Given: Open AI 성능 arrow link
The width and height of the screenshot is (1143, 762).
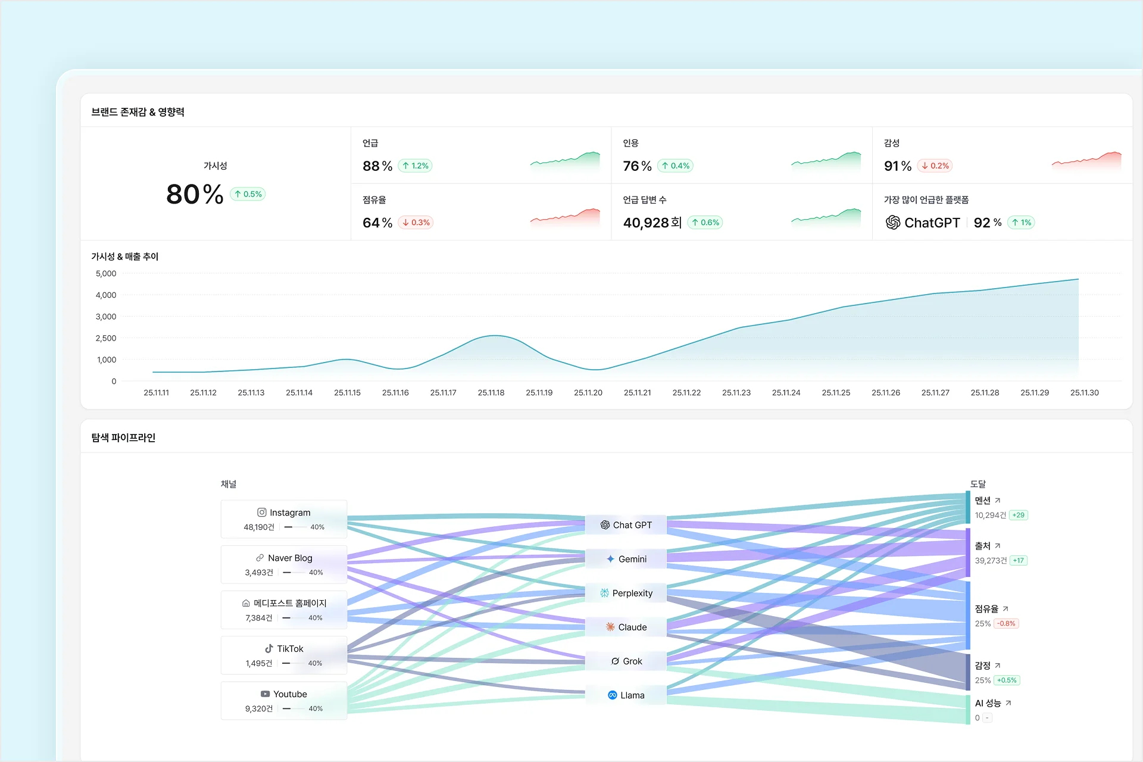Looking at the screenshot, I should point(1008,704).
